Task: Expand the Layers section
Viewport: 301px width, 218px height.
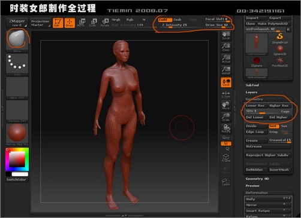Action: point(251,92)
